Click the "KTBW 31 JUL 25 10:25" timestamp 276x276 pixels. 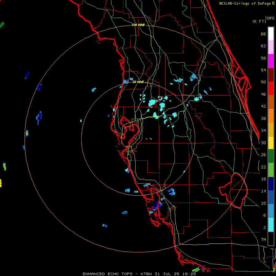pos(168,274)
